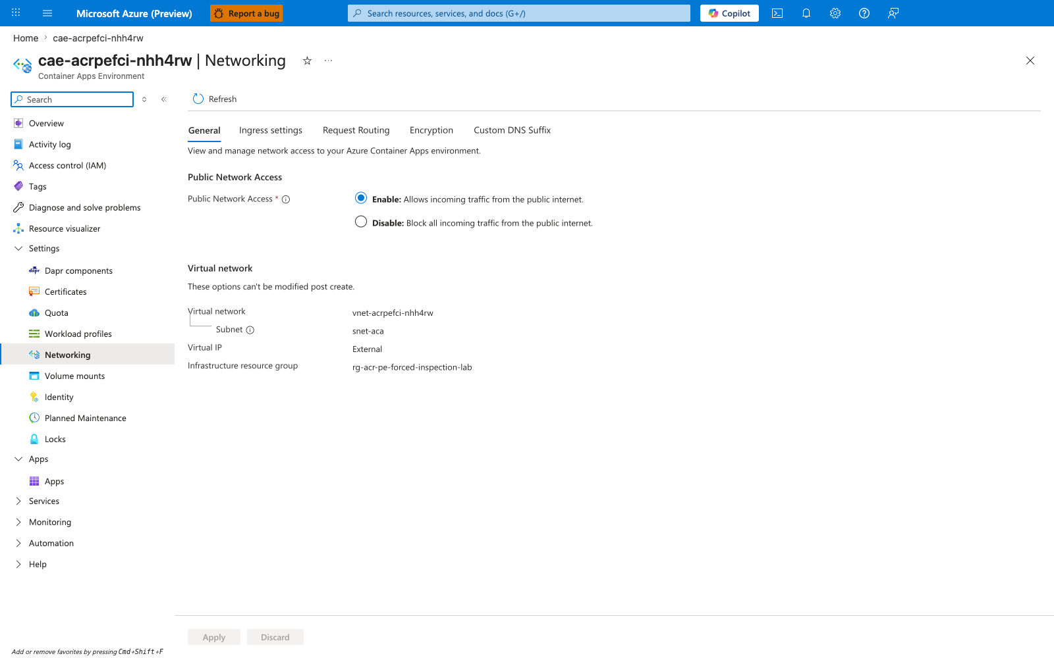Collapse the Settings section
The width and height of the screenshot is (1054, 658).
tap(18, 248)
